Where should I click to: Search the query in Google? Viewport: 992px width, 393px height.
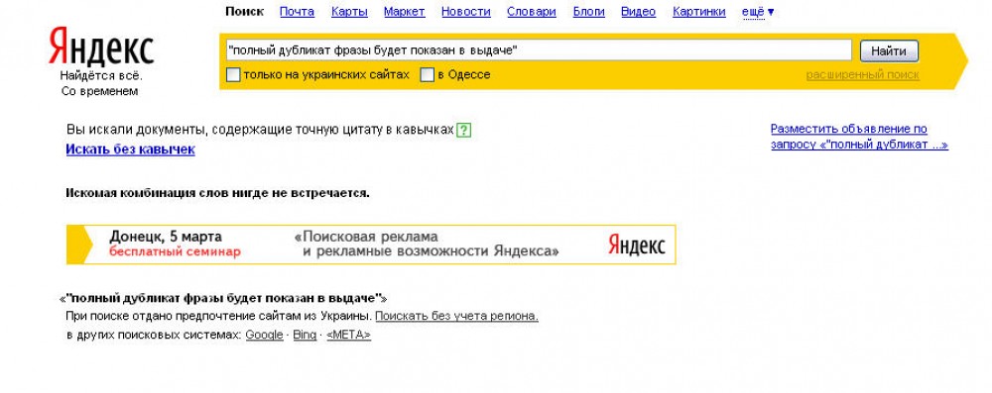(x=264, y=335)
